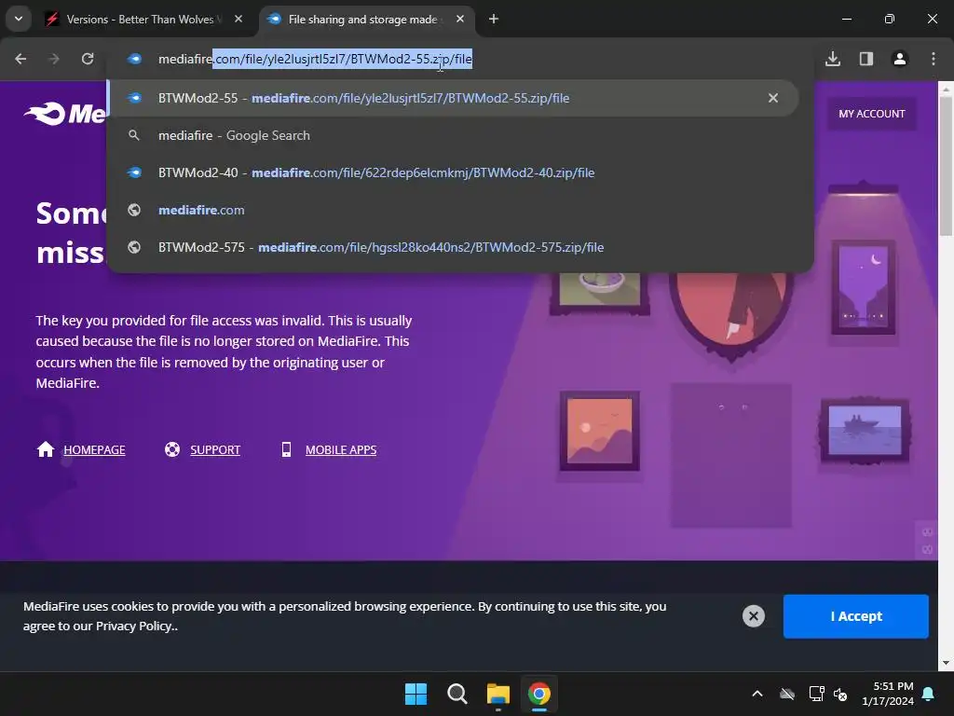Click the I Accept cookie button
Viewport: 954px width, 716px height.
[x=856, y=616]
